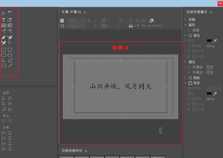This screenshot has width=223, height=158.
Task: Open 旧版标题样式 panel menu
Action: 86,151
